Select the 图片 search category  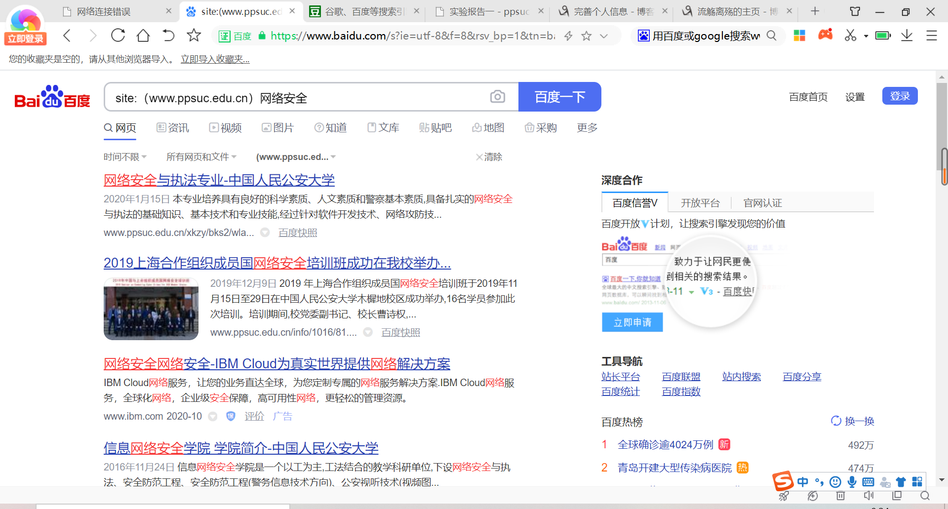click(277, 128)
